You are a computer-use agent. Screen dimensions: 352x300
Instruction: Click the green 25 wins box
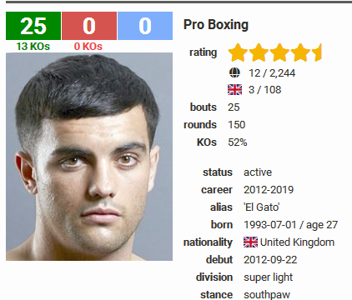coord(33,26)
